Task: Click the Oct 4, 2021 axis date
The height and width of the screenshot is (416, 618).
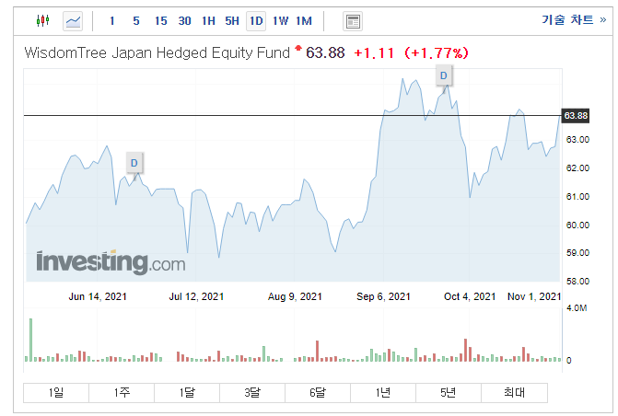Action: 470,296
